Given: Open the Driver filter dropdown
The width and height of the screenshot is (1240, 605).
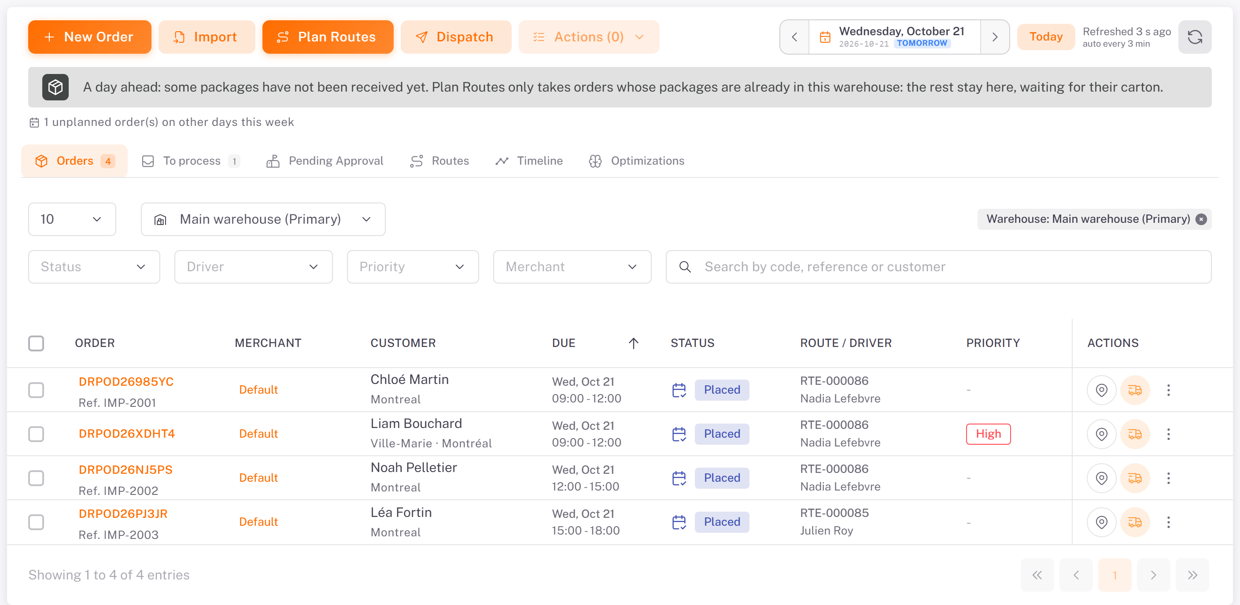Looking at the screenshot, I should click(x=253, y=267).
